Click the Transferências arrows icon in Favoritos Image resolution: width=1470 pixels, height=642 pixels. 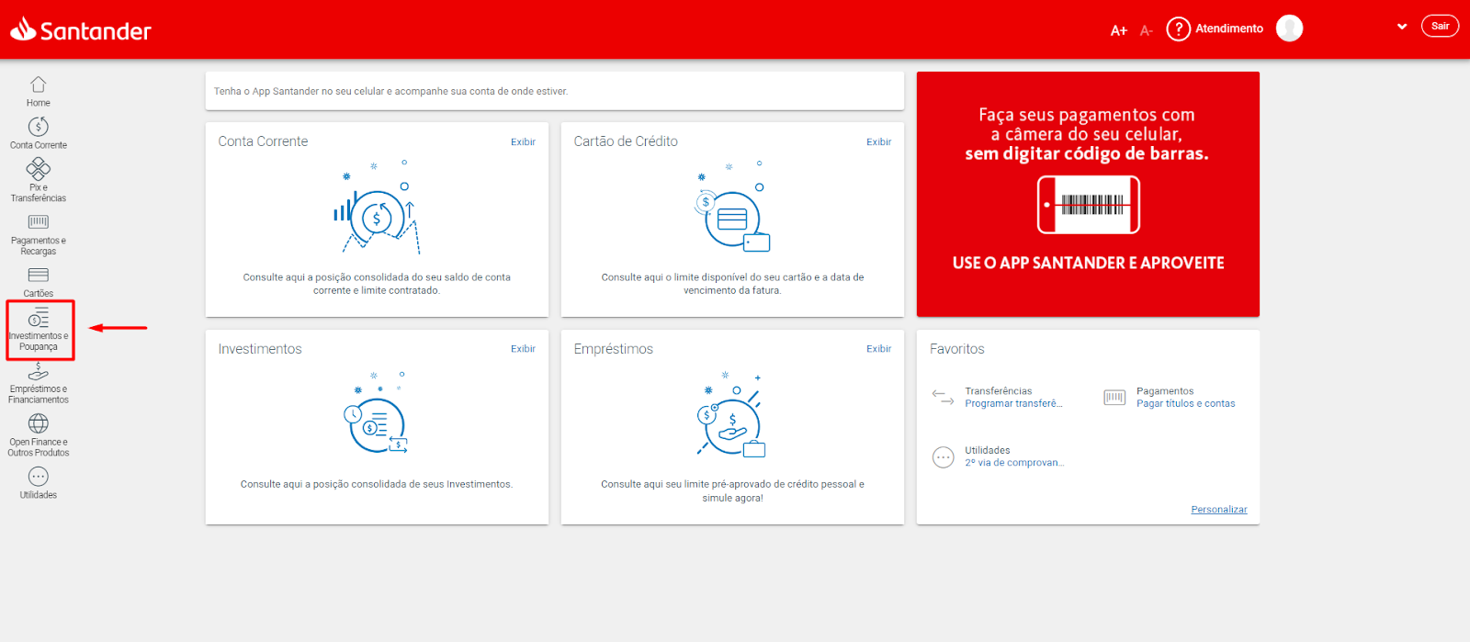(x=943, y=397)
